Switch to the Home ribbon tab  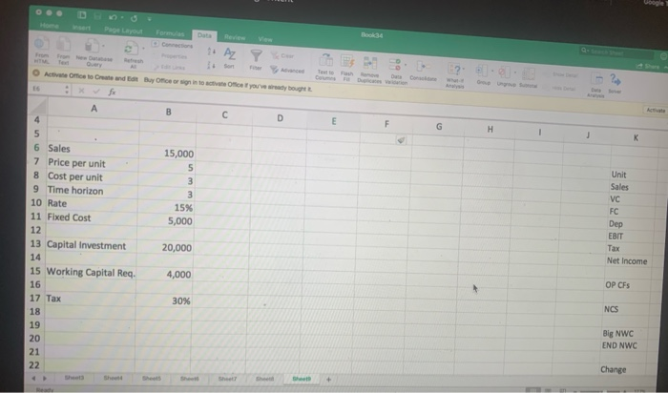click(x=50, y=26)
